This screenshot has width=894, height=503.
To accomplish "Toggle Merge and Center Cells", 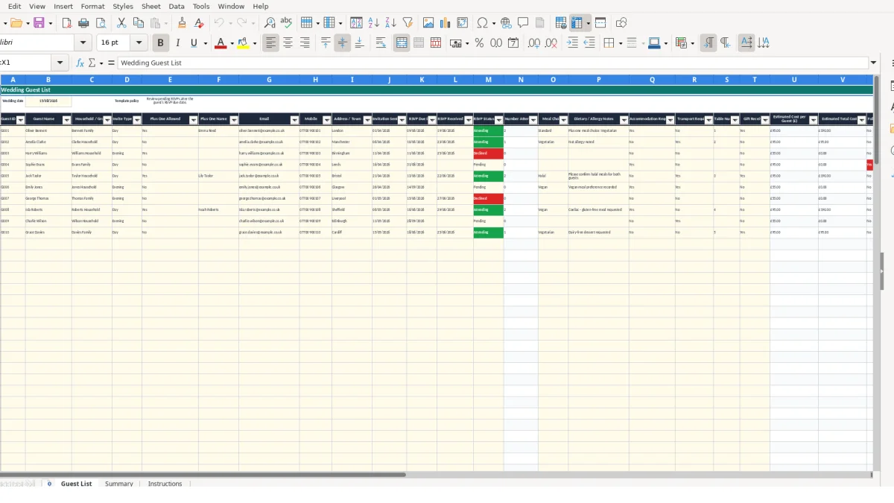I will point(402,43).
